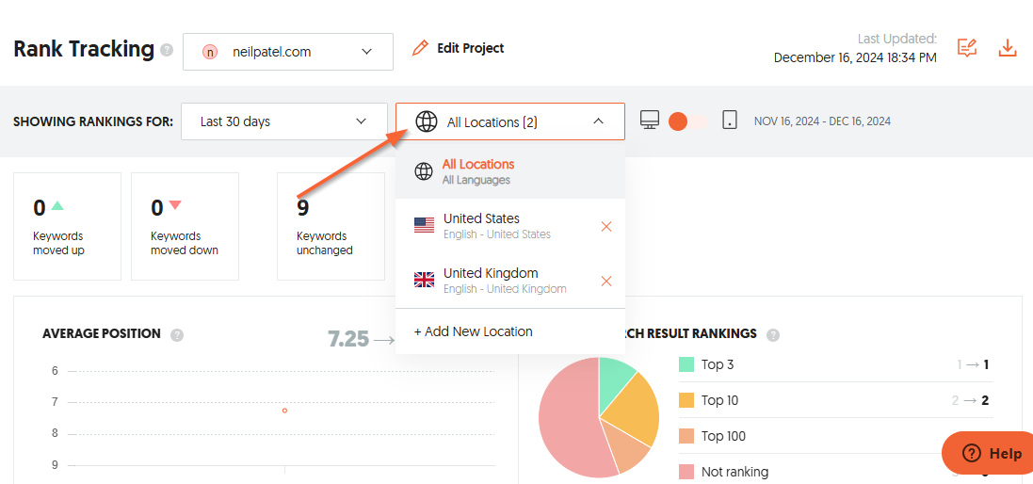
Task: Click the Average Position info icon
Action: [177, 334]
